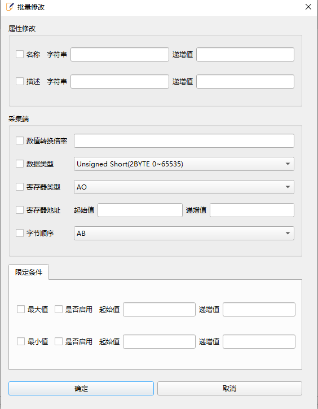Confirm with the 确定 button

tap(81, 388)
